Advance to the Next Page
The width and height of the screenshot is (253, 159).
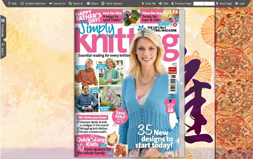pyautogui.click(x=224, y=3)
